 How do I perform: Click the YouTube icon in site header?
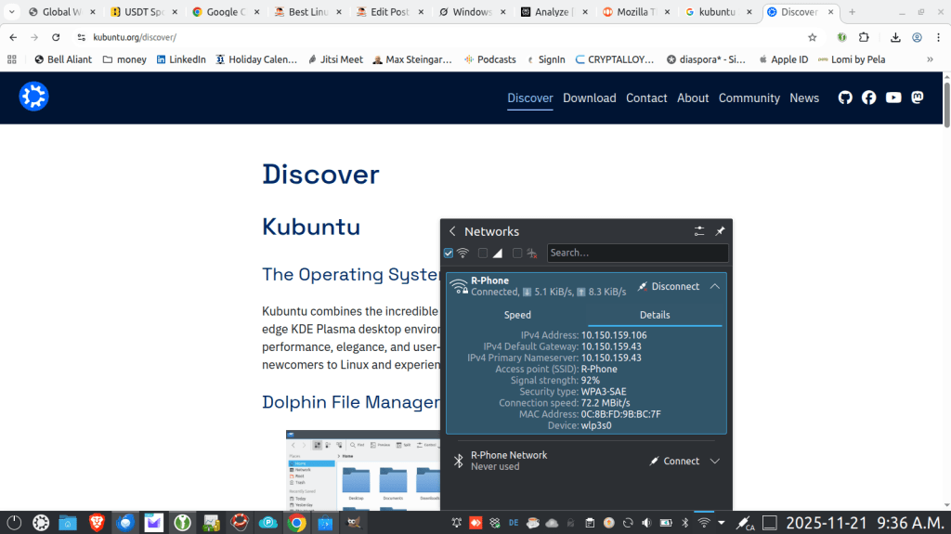(x=893, y=98)
